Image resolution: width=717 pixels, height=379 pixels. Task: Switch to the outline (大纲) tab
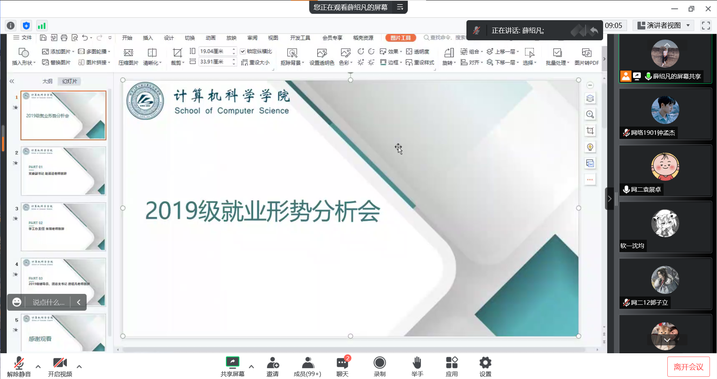click(47, 81)
